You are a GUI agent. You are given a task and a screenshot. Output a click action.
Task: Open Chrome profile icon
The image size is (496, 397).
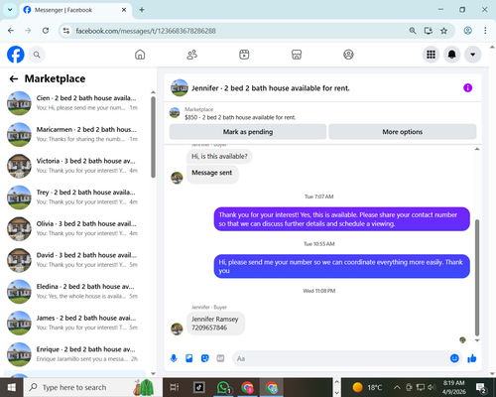[467, 31]
